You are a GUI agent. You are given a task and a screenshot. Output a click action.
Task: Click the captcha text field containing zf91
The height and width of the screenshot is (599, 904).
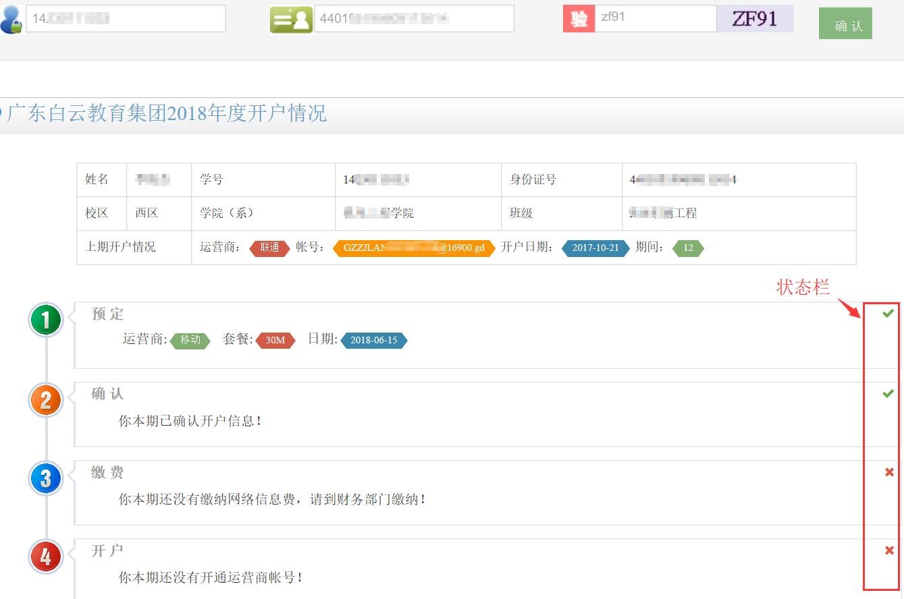click(x=654, y=19)
